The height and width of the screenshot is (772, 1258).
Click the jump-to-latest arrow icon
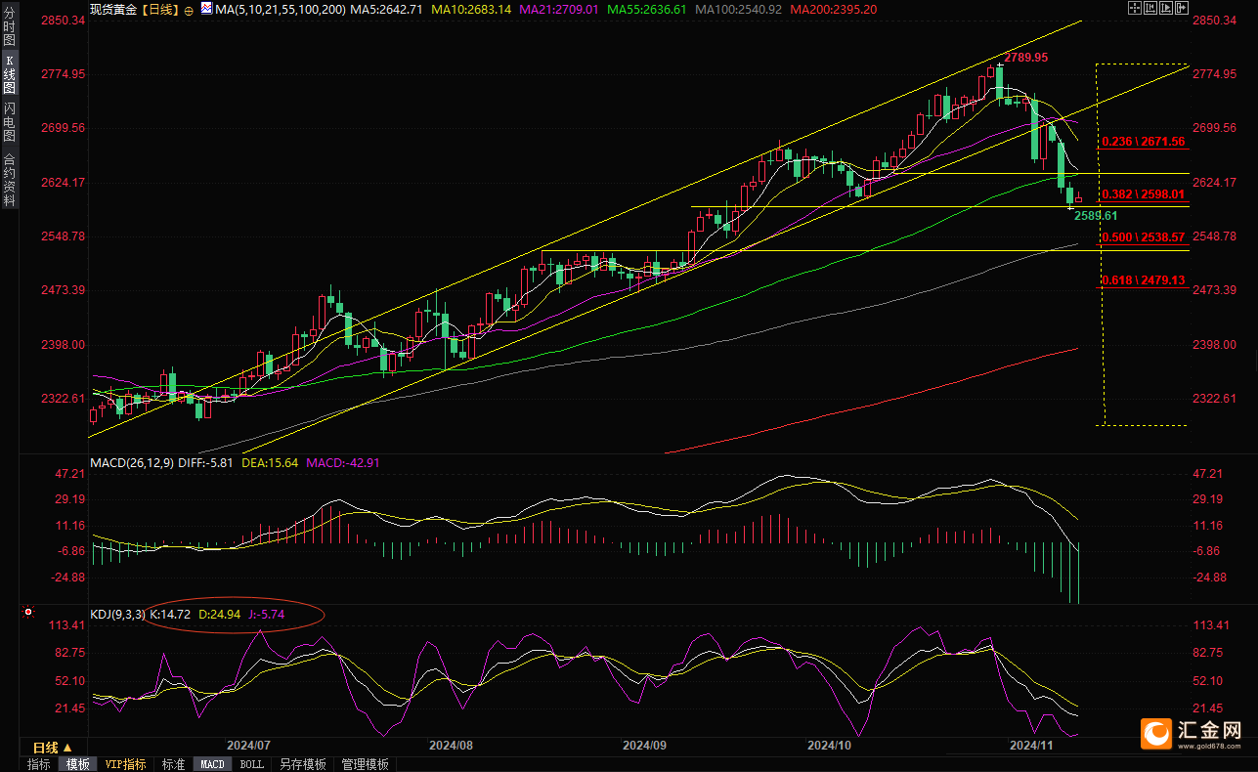coord(1182,8)
